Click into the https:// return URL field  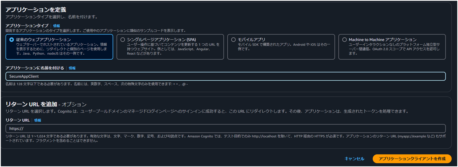click(x=226, y=129)
